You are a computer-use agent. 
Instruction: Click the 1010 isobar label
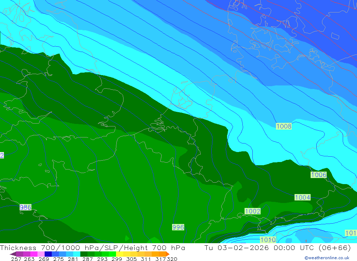pos(268,240)
